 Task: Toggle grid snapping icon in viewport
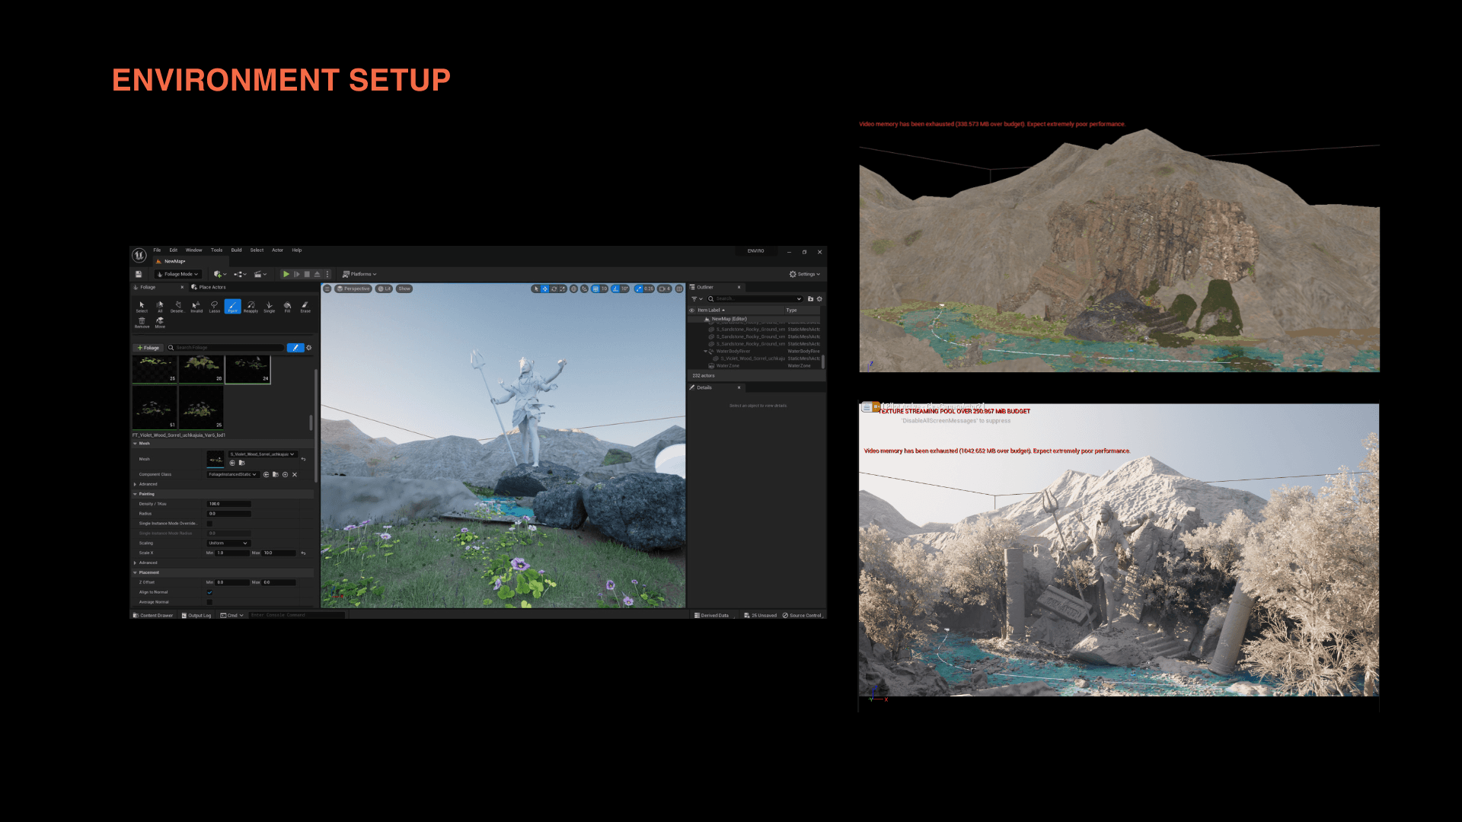click(x=595, y=288)
